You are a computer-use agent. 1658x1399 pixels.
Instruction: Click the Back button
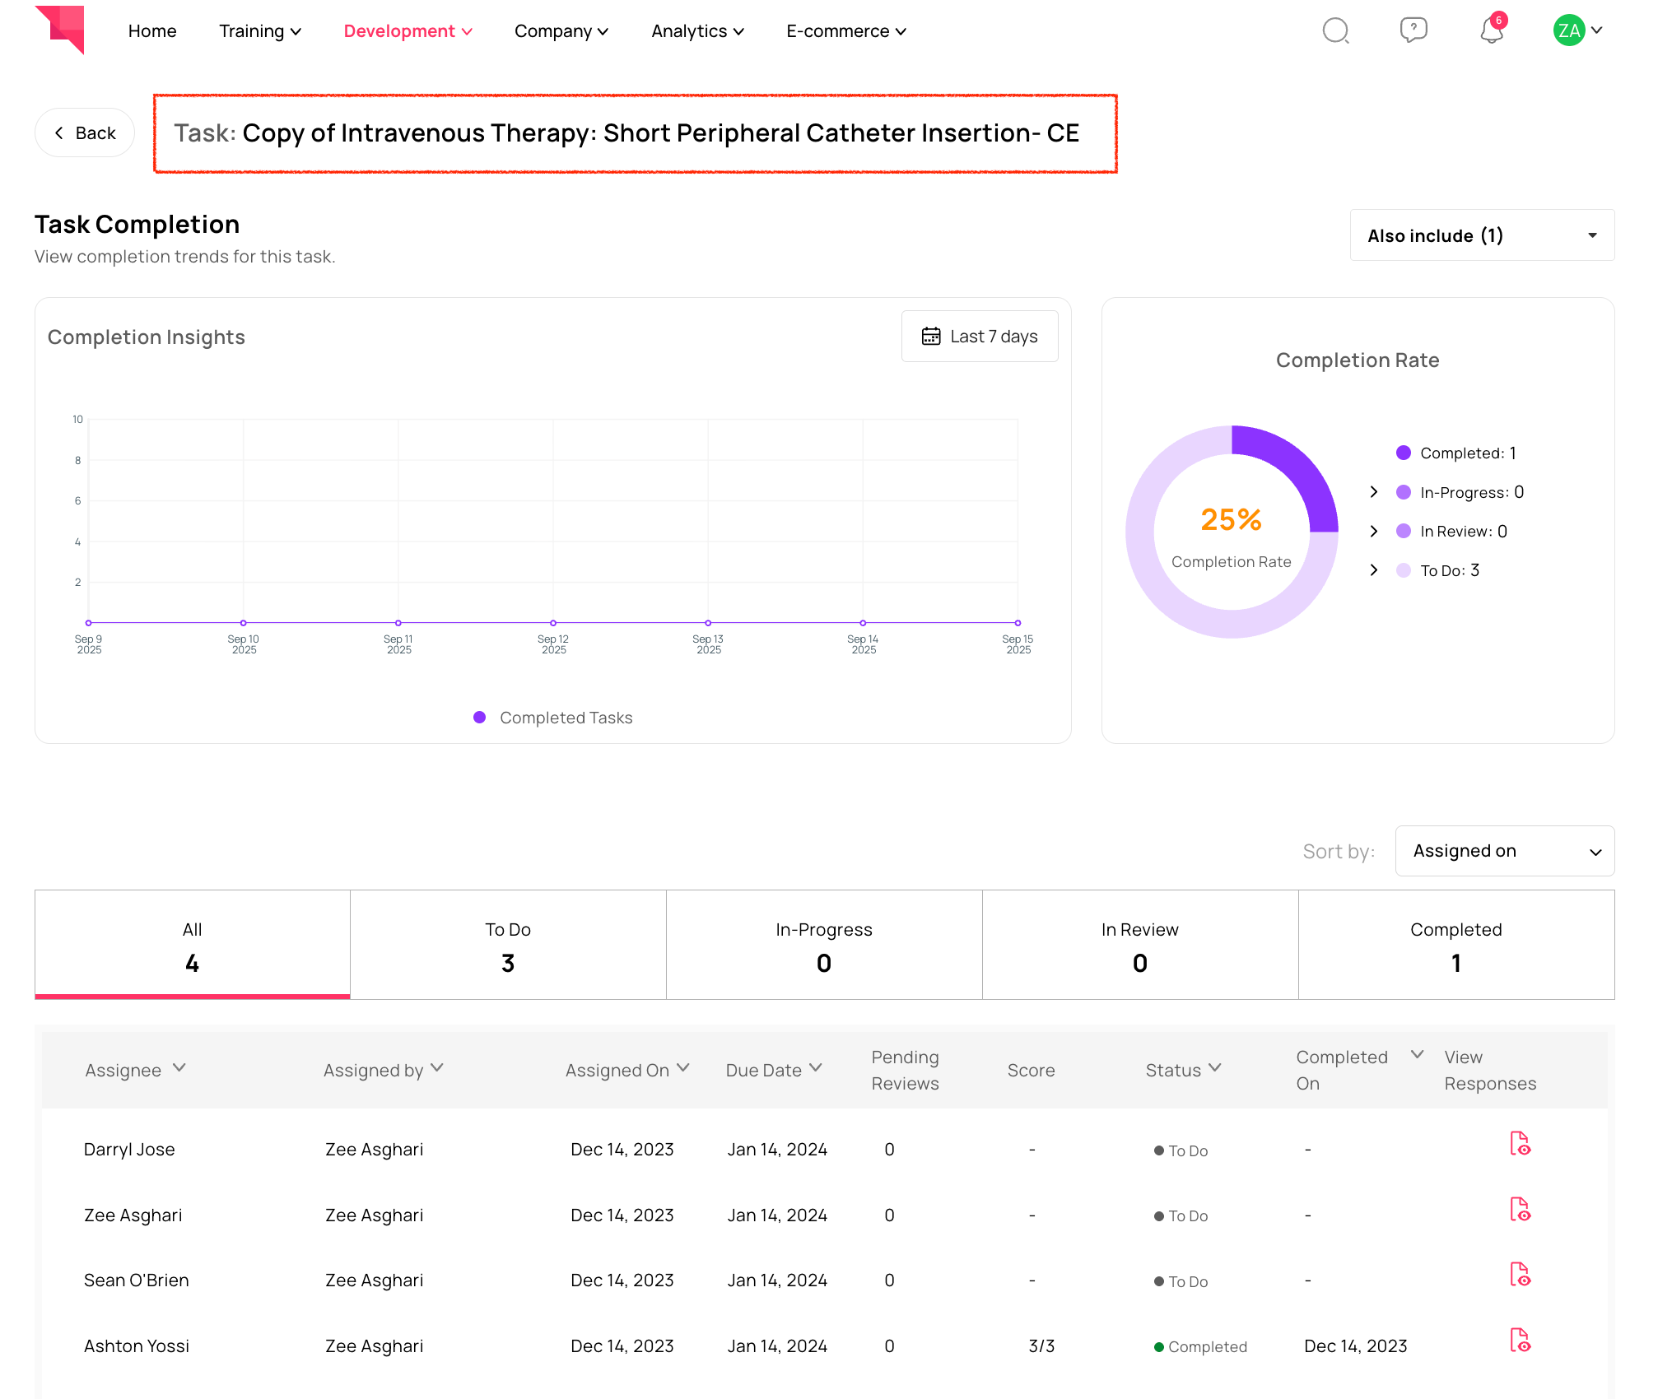[85, 132]
